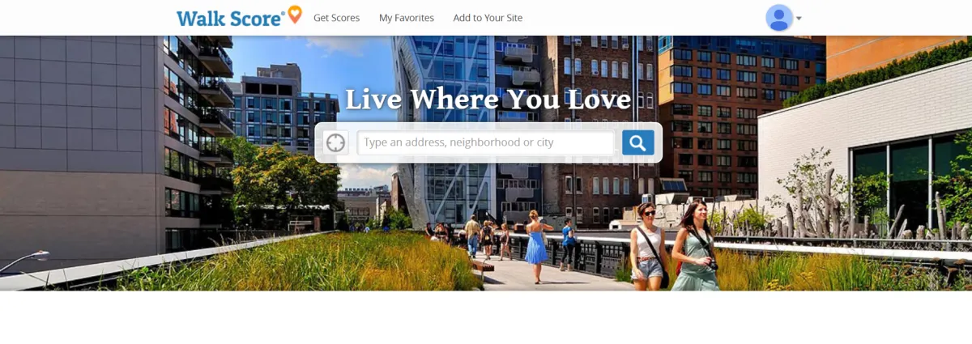
Task: Click the Walk Score logo text
Action: point(231,18)
